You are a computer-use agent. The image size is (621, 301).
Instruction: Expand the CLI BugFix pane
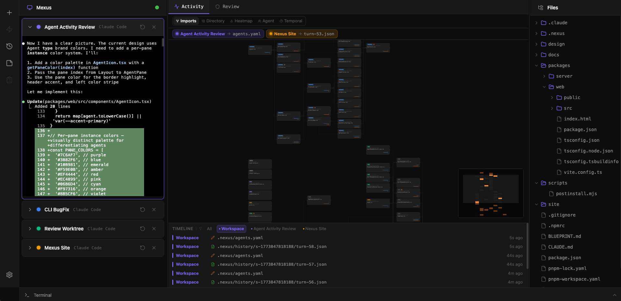coord(30,210)
